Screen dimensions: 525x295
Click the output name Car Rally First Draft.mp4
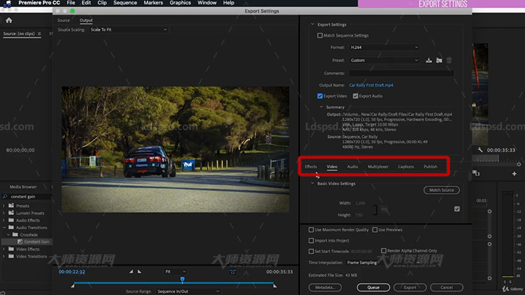coord(371,85)
